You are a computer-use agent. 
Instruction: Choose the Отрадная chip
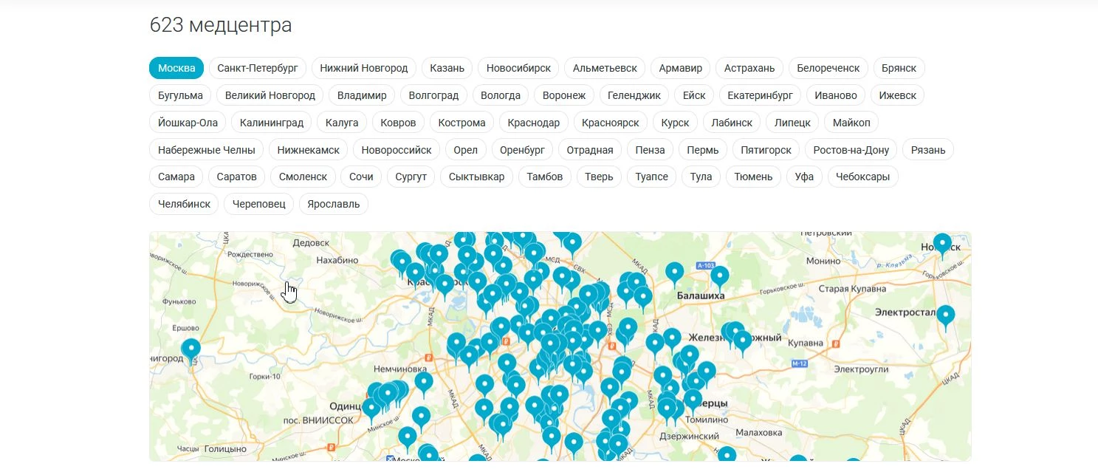click(590, 150)
